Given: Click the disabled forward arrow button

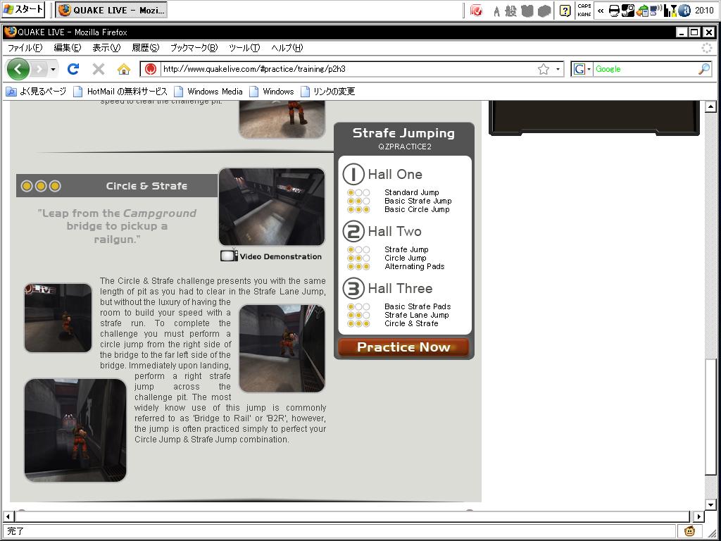Looking at the screenshot, I should pyautogui.click(x=39, y=70).
